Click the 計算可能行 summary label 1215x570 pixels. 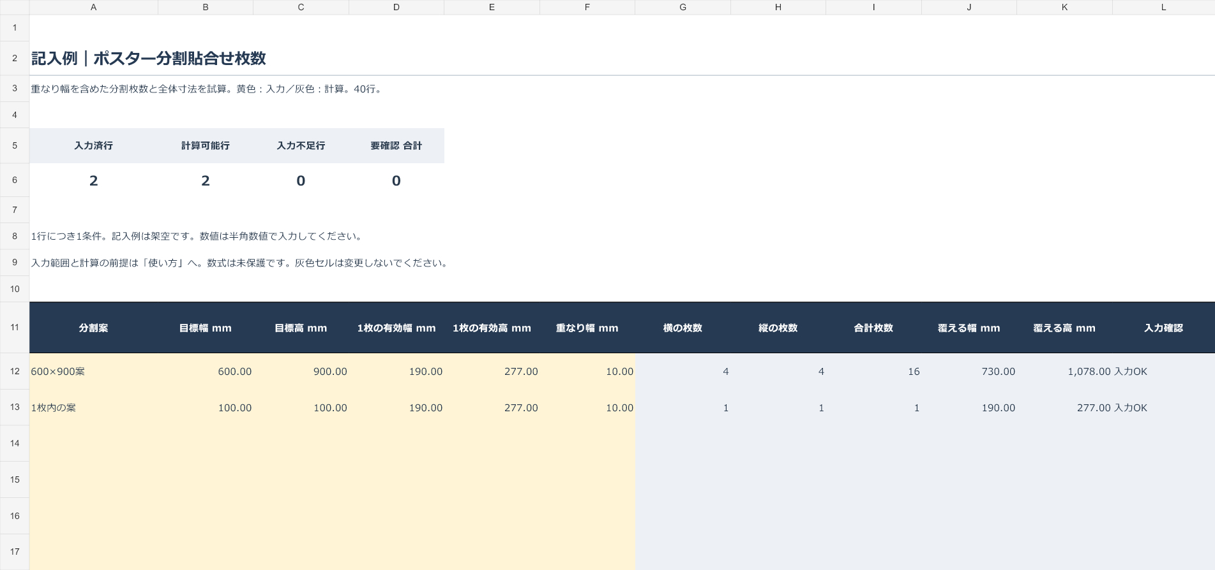(206, 145)
